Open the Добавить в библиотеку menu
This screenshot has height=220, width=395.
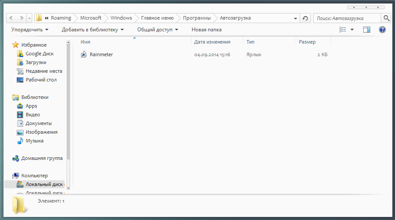(x=92, y=30)
